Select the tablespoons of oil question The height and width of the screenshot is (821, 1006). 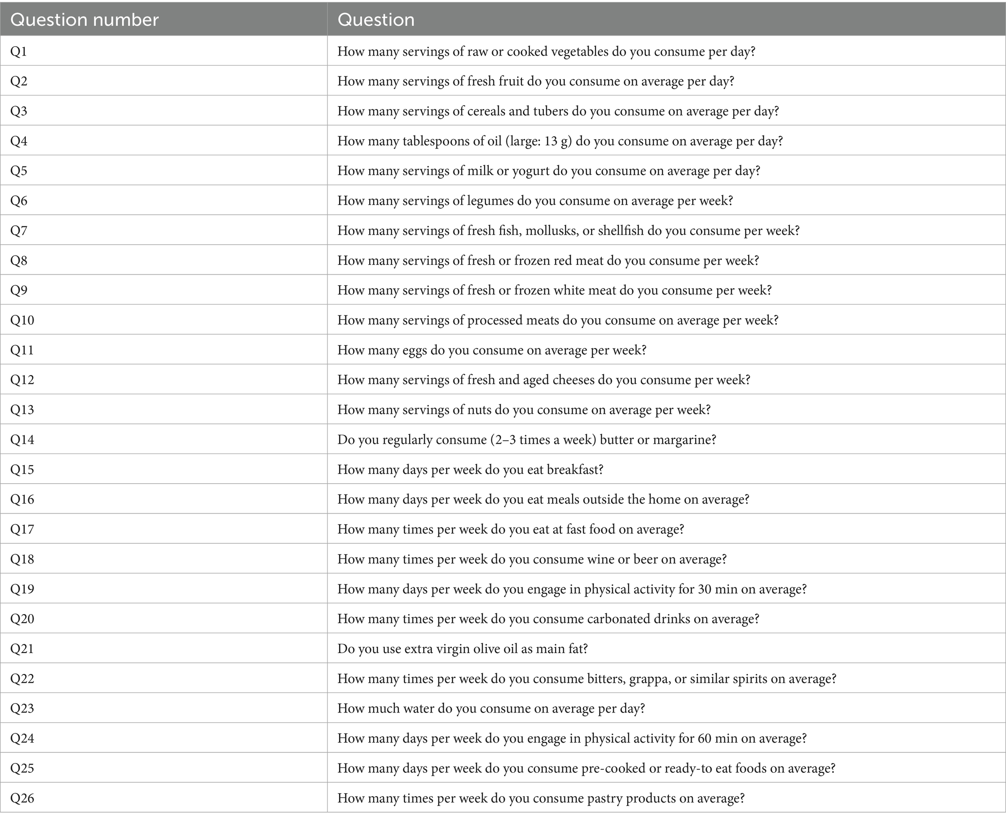click(x=559, y=141)
